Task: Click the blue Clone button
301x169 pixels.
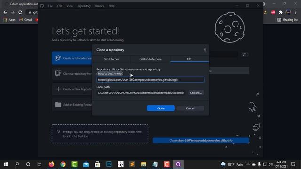Action: (161, 108)
